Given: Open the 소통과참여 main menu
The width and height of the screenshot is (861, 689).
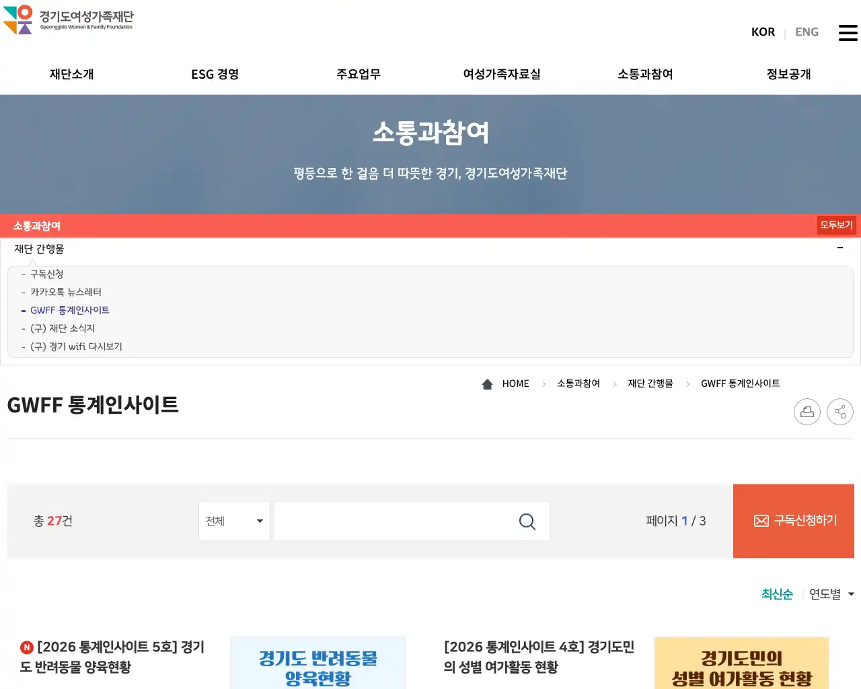Looking at the screenshot, I should [646, 74].
